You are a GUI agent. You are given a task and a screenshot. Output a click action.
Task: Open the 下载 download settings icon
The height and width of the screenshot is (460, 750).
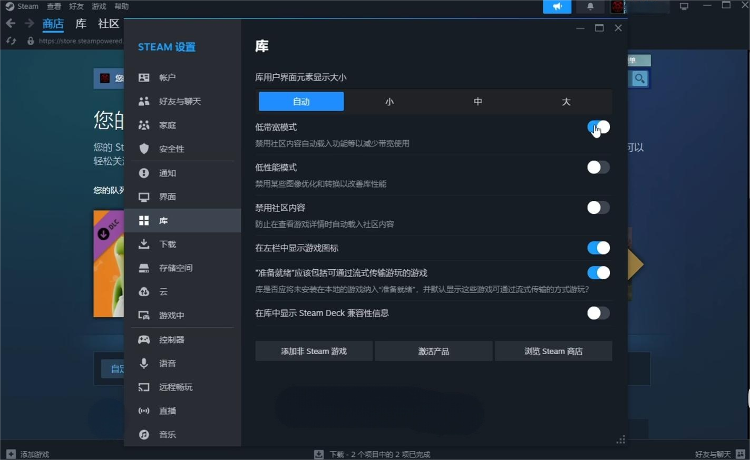[x=144, y=244]
